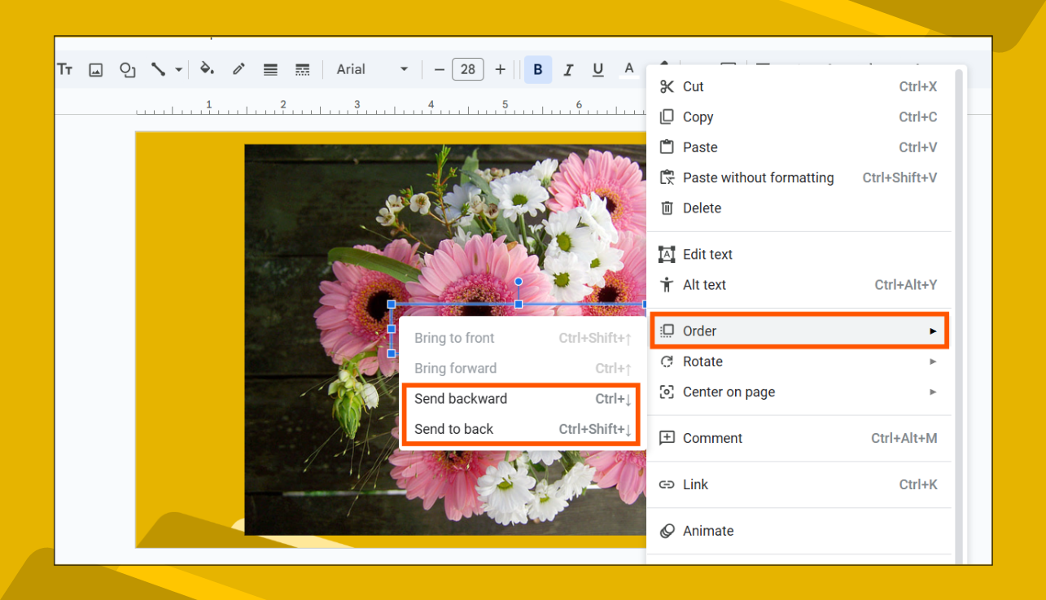Click the Border color pen icon
The width and height of the screenshot is (1046, 600).
[238, 69]
